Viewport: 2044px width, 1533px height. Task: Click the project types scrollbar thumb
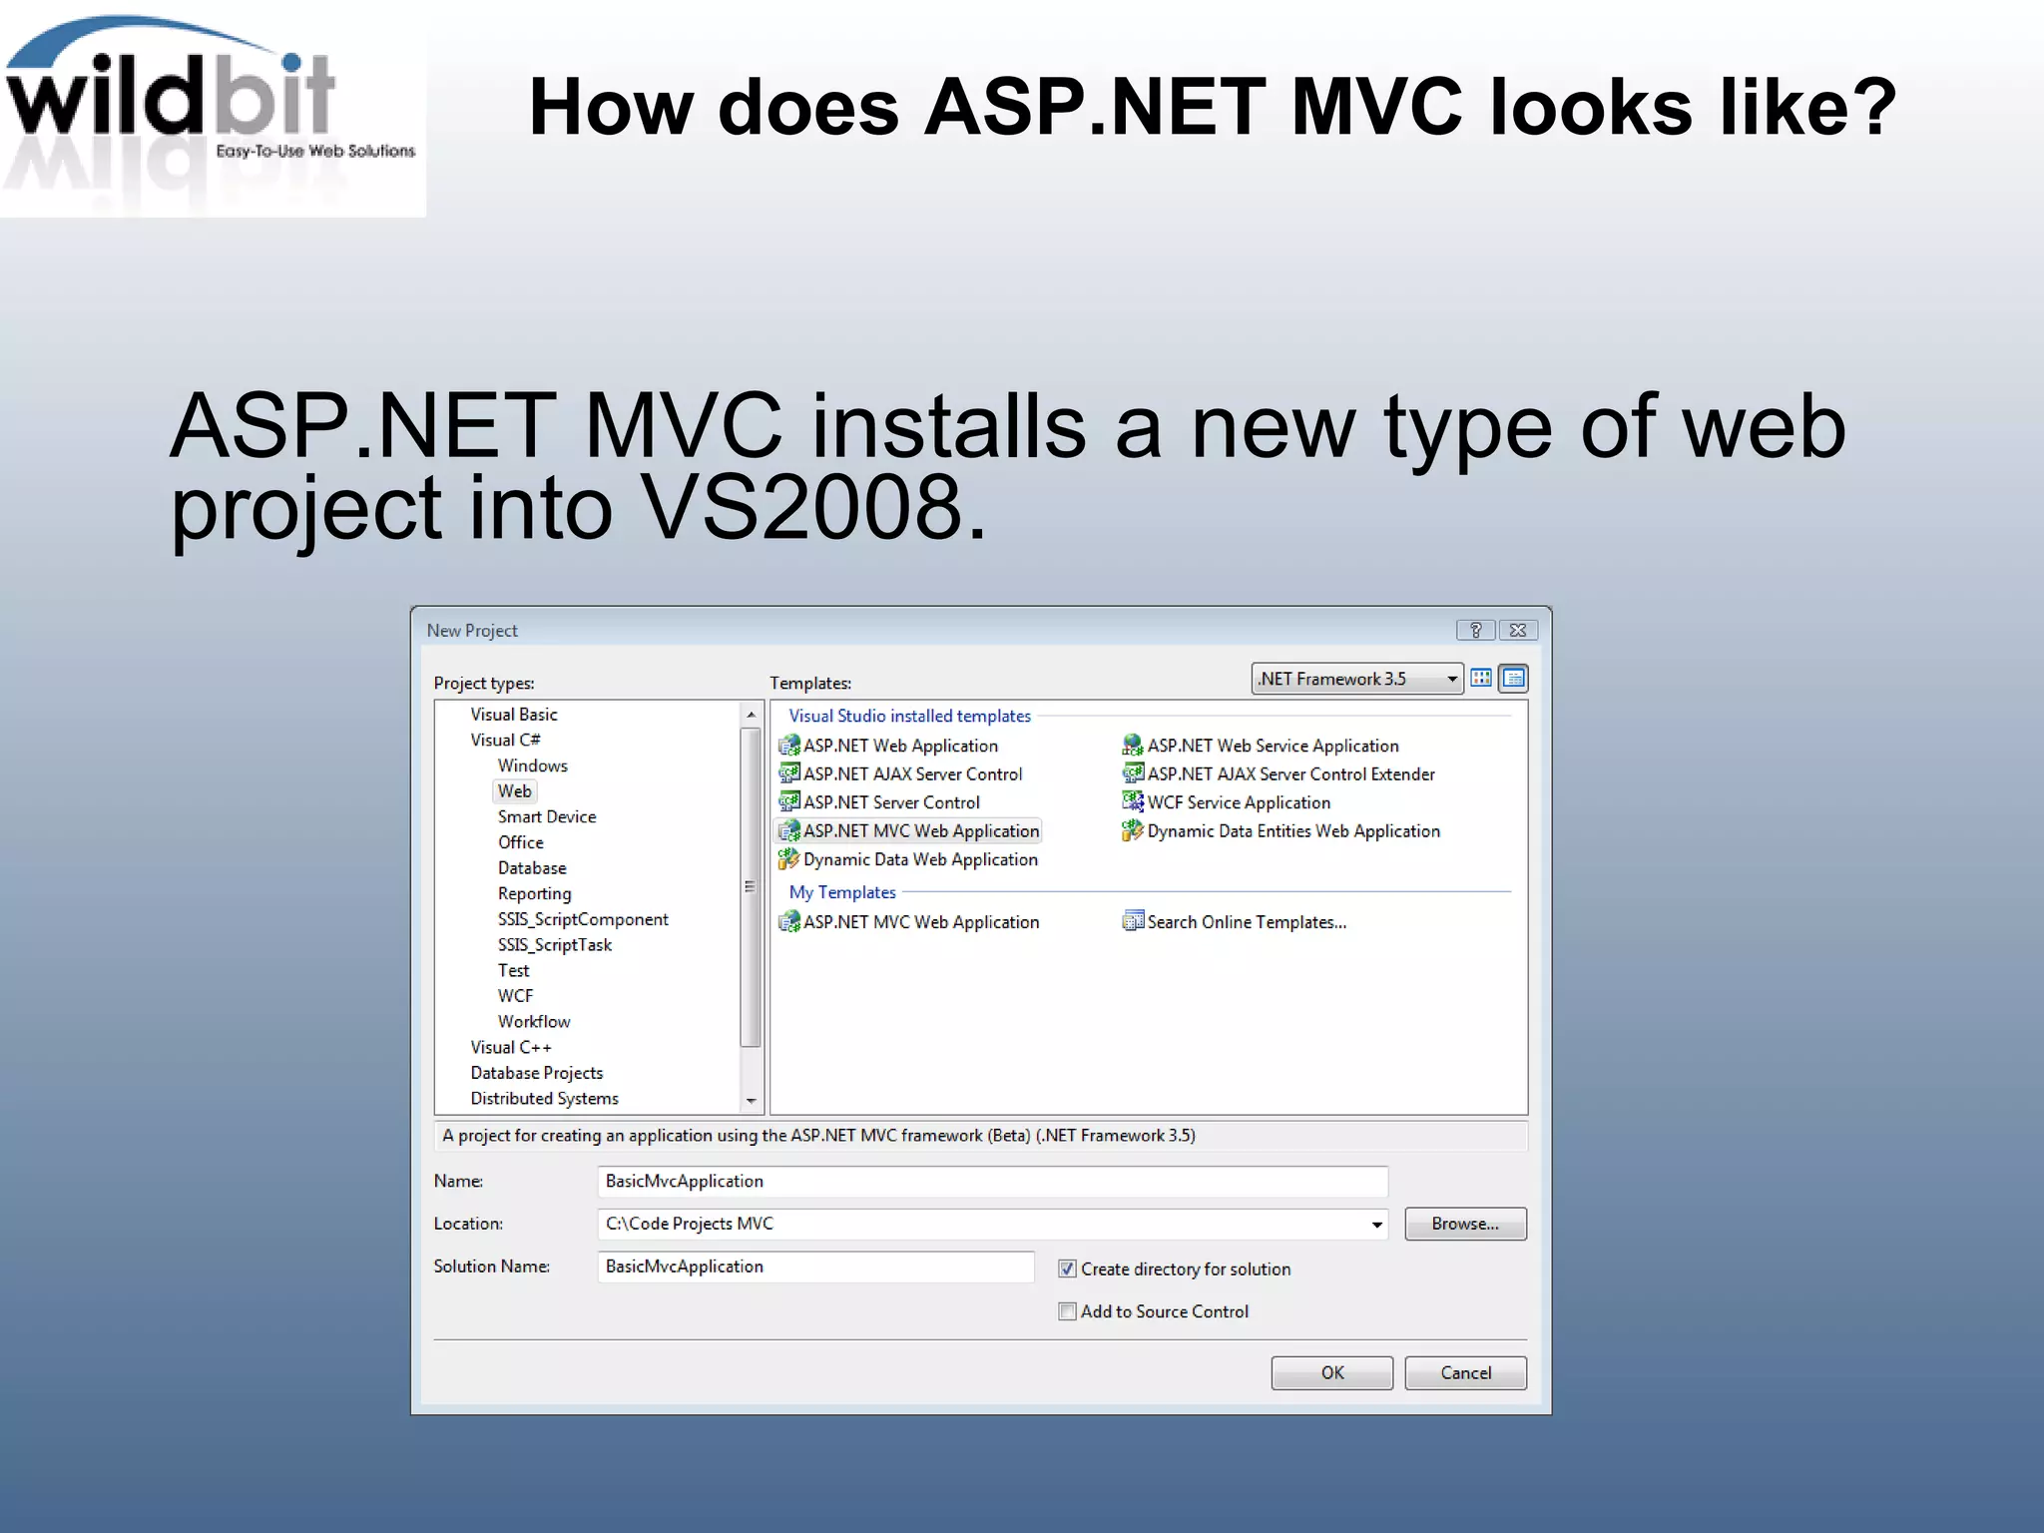click(x=752, y=887)
